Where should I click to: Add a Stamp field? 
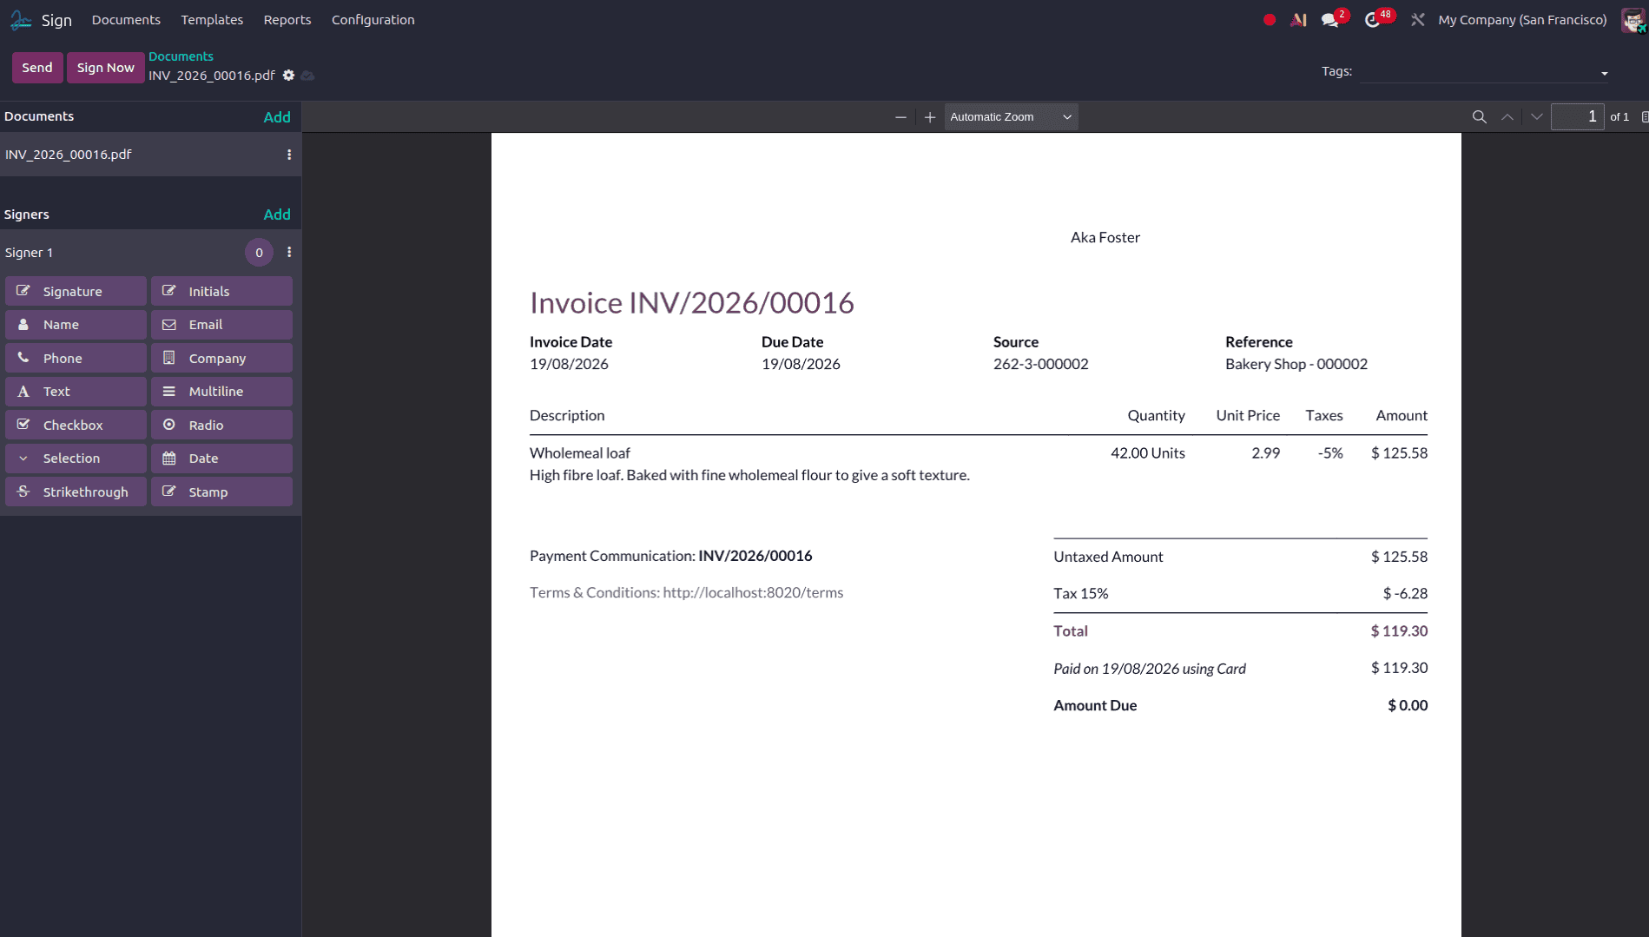(221, 492)
